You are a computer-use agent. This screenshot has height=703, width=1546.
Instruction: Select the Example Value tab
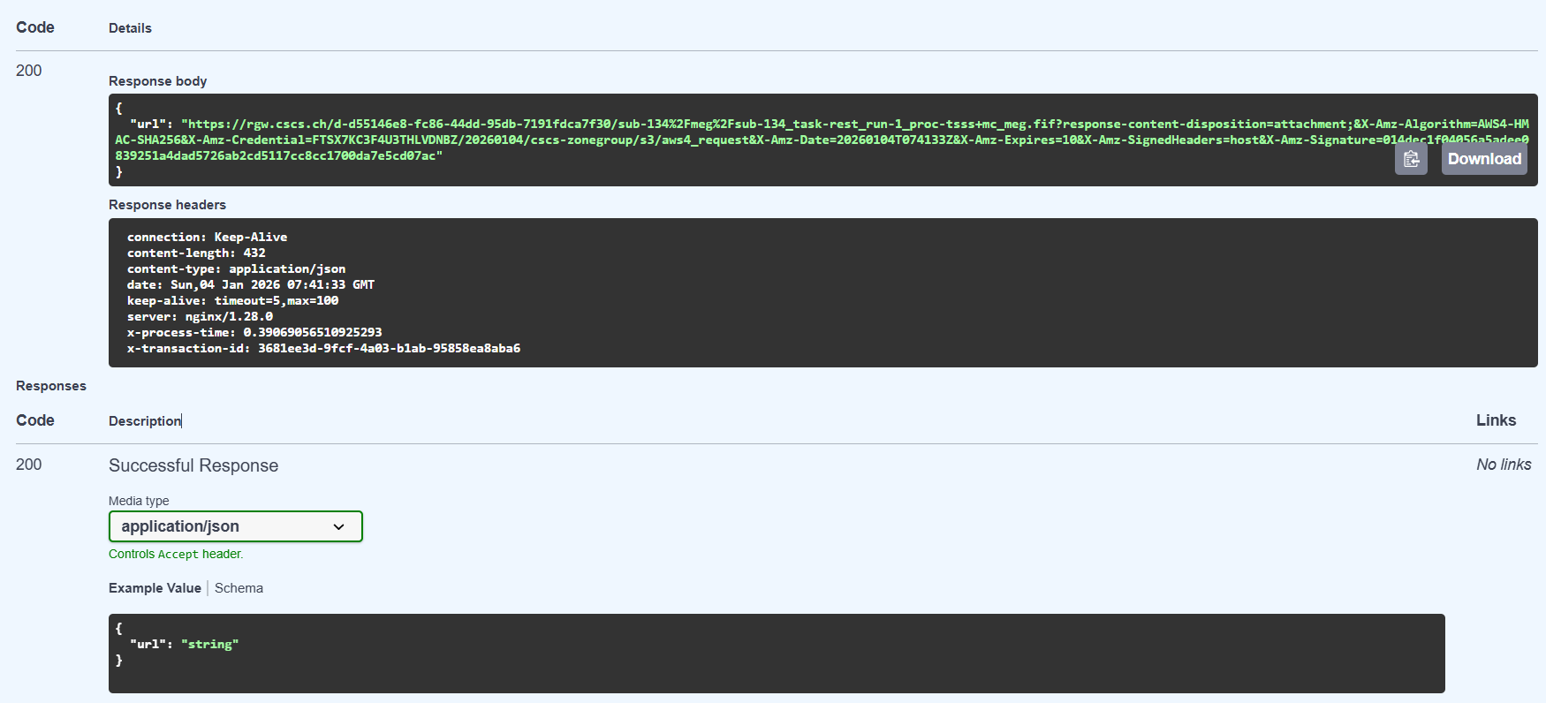tap(155, 588)
